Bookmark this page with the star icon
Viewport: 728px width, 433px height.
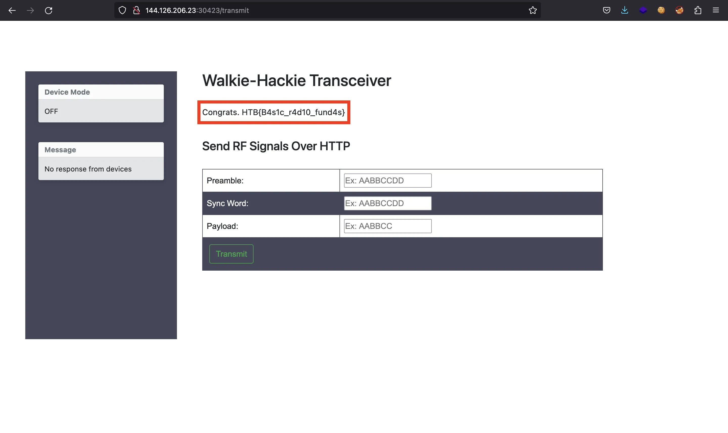tap(533, 11)
